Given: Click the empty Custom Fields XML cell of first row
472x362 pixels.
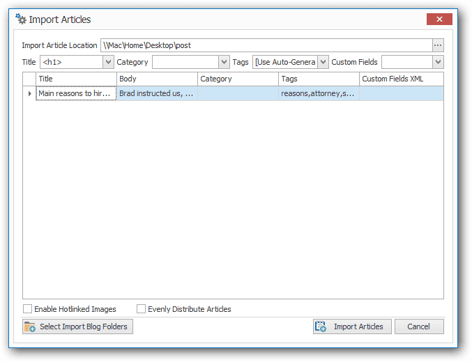Looking at the screenshot, I should tap(402, 93).
